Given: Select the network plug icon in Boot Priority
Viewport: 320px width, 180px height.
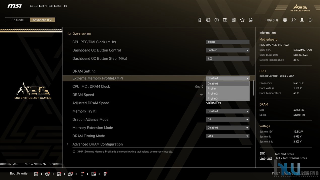Looking at the screenshot, I should point(105,174).
